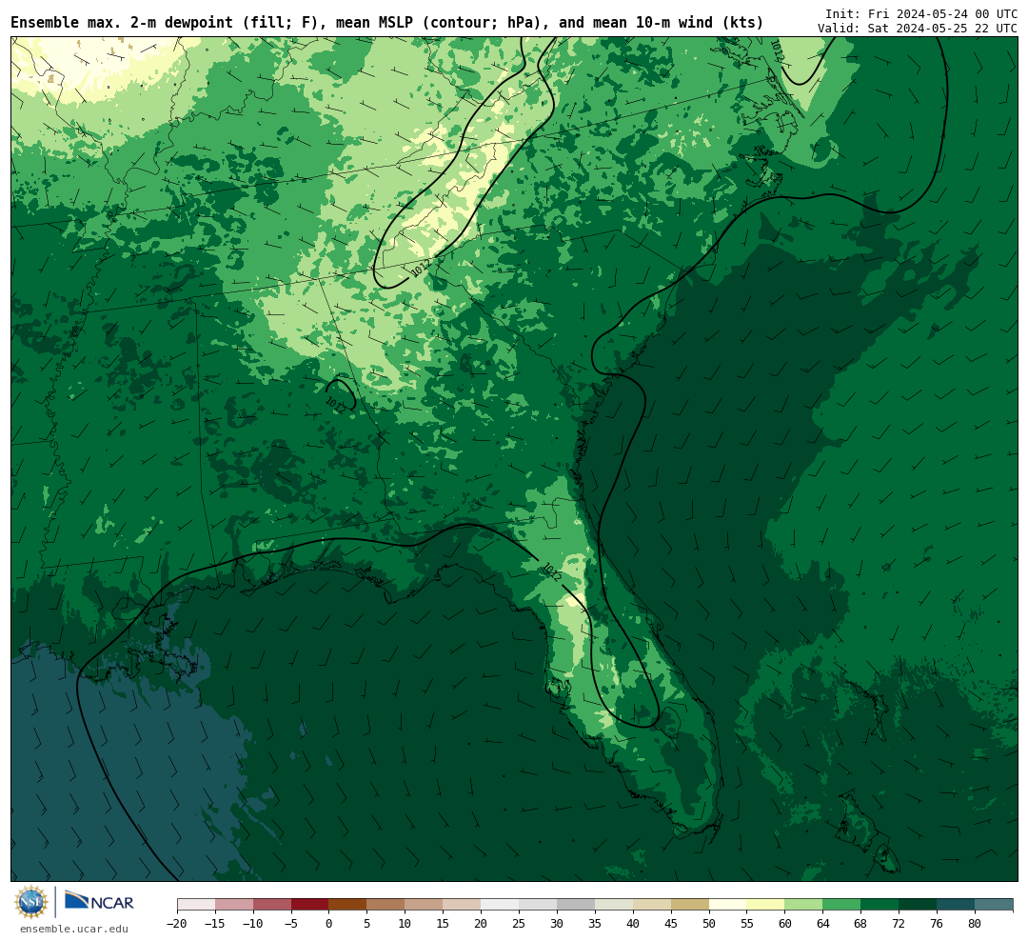Click the 1012 label on Appalachian contour loop

pos(421,268)
